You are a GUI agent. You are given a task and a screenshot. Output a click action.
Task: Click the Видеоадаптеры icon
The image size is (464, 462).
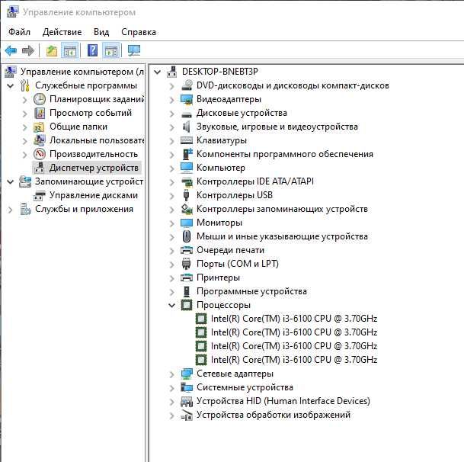[187, 100]
